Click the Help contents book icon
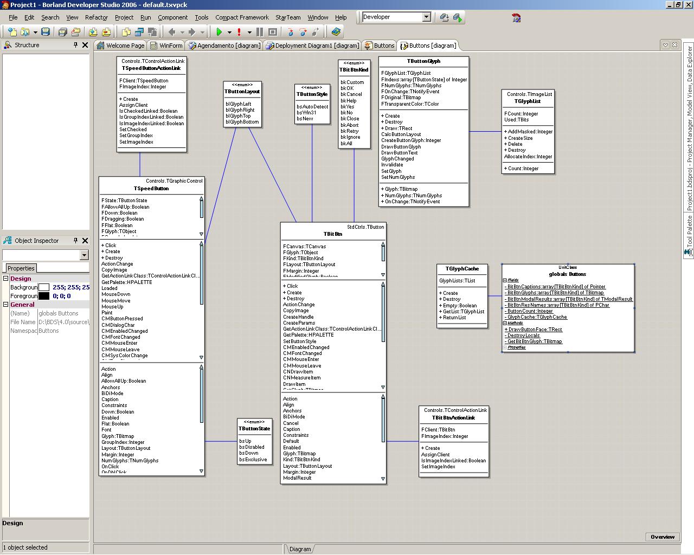The height and width of the screenshot is (555, 694). point(336,32)
